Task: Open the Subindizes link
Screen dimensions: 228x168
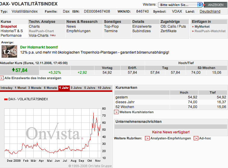Action: coord(141,31)
